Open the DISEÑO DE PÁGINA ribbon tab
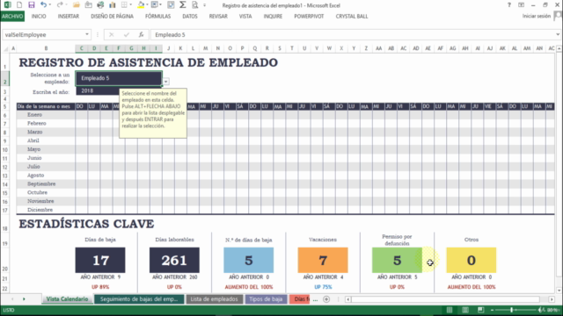 112,16
